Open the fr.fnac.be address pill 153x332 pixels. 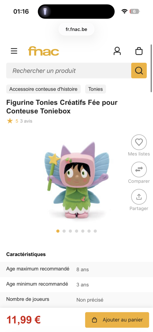pyautogui.click(x=76, y=29)
